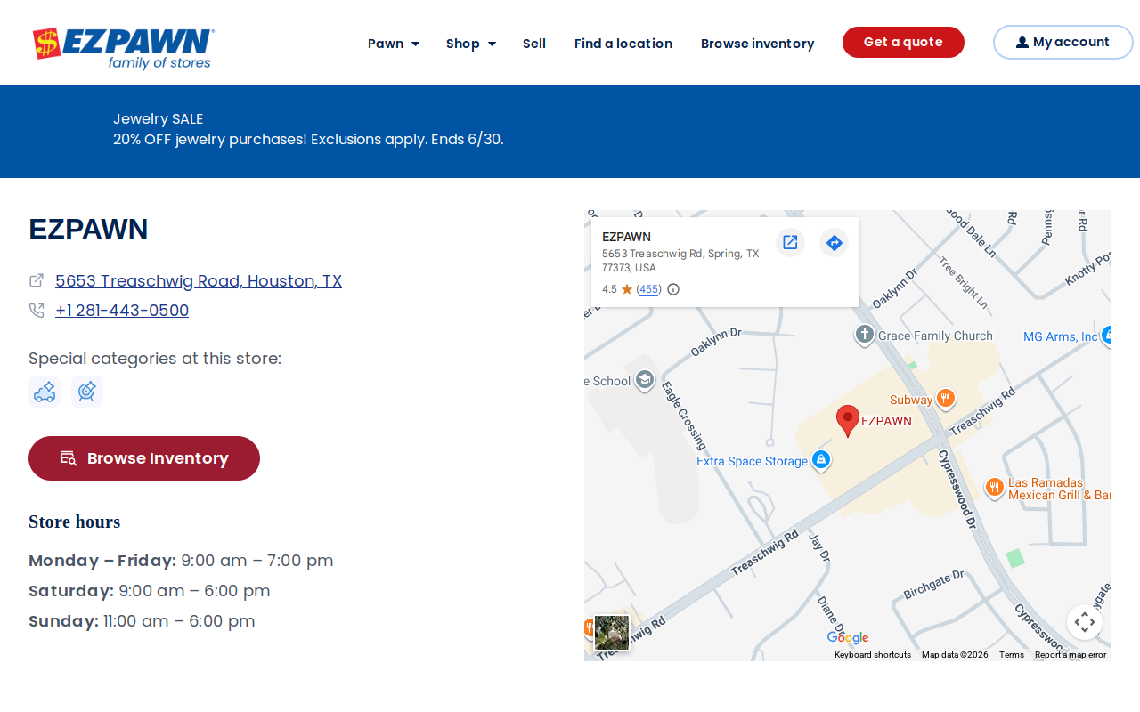Image resolution: width=1140 pixels, height=712 pixels.
Task: Select the Subway restaurant marker on map
Action: click(946, 399)
